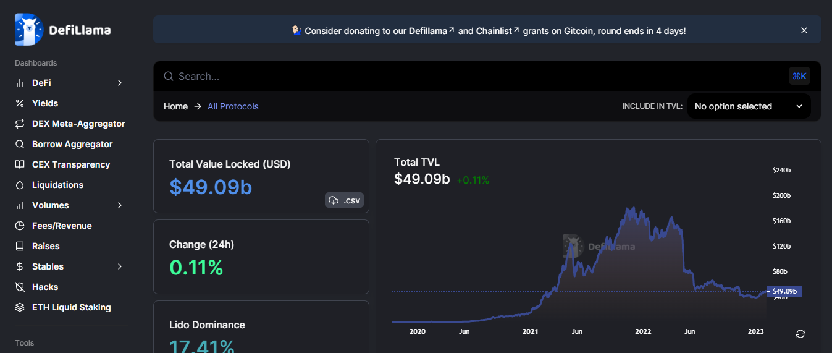Click the Raises book icon
This screenshot has width=832, height=353.
[20, 246]
